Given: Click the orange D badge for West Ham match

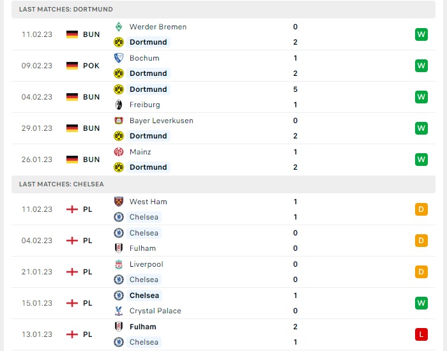Looking at the screenshot, I should click(x=421, y=209).
